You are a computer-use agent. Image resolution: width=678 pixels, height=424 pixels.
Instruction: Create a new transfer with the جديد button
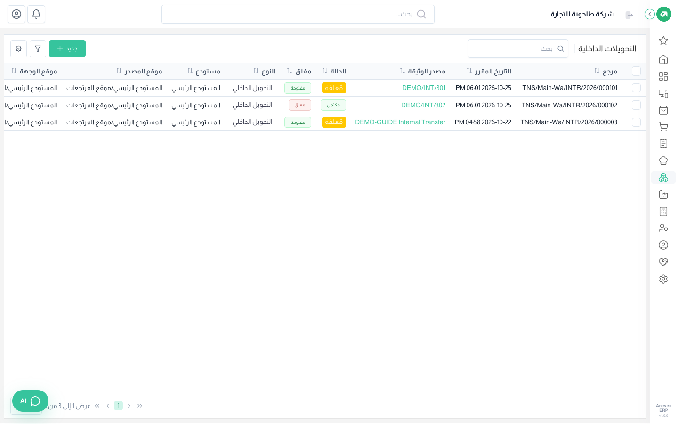(67, 49)
